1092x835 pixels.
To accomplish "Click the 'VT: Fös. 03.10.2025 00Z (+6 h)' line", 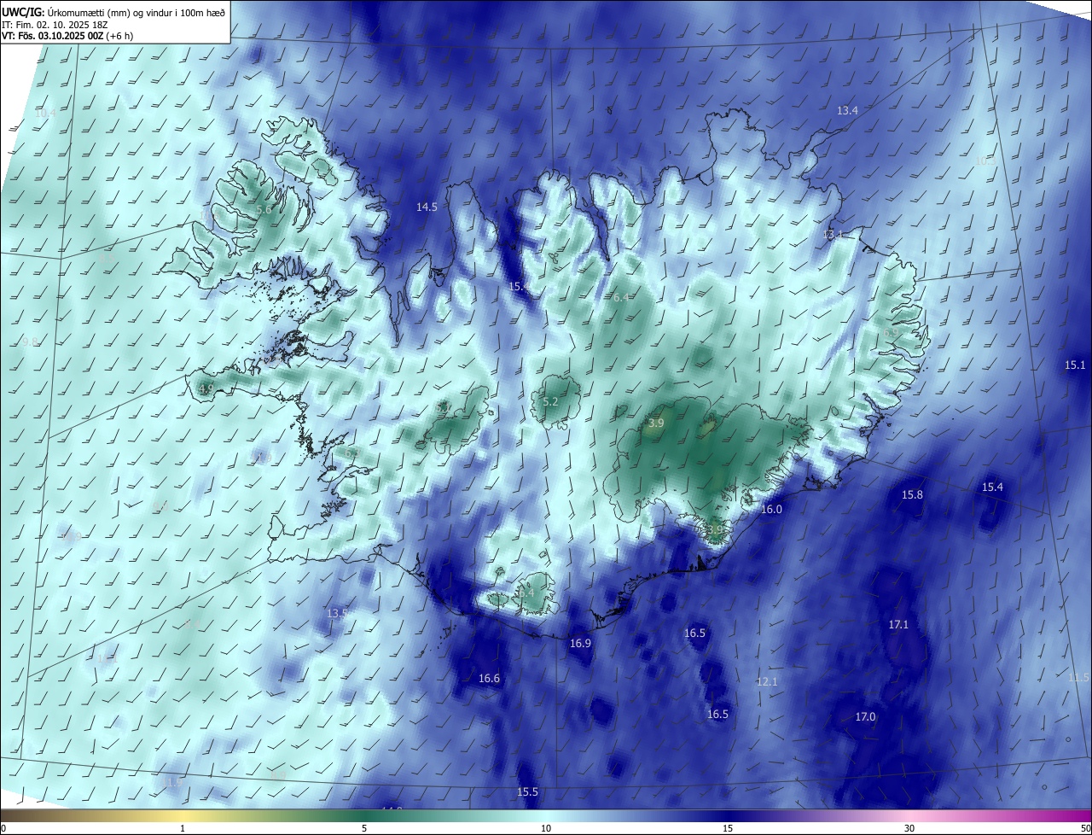I will coord(67,36).
